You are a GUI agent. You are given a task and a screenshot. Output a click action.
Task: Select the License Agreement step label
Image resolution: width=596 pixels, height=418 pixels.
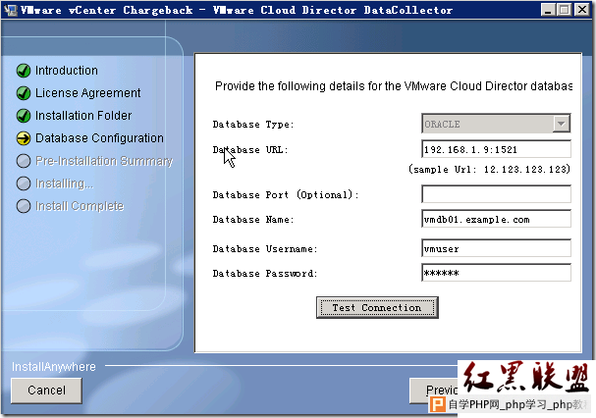click(87, 93)
